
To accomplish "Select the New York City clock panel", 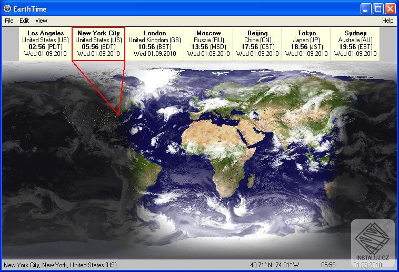I will tap(98, 44).
